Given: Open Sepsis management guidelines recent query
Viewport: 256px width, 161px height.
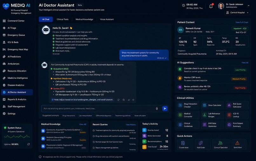Looking at the screenshot, I should click(114, 148).
